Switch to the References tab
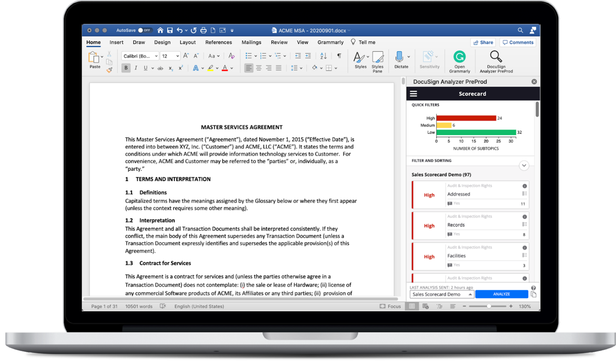This screenshot has height=361, width=616. tap(219, 42)
